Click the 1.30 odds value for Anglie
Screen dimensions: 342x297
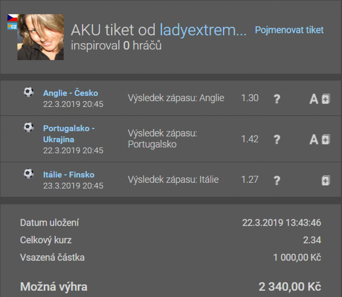tap(250, 98)
